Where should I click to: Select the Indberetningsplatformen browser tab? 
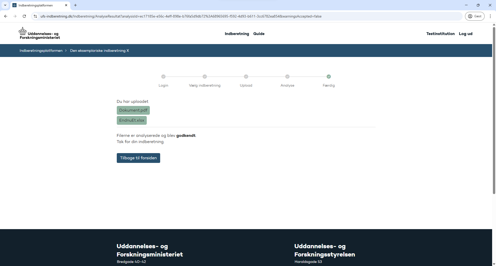tap(40, 5)
